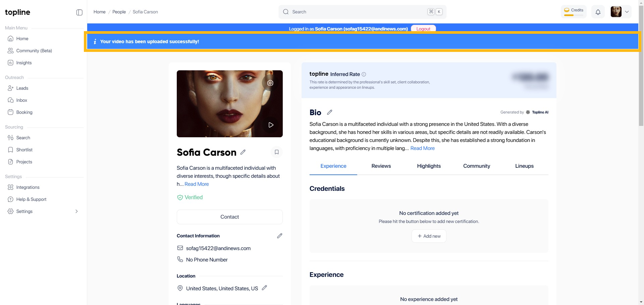Expand the Settings submenu chevron
Image resolution: width=644 pixels, height=305 pixels.
[76, 211]
